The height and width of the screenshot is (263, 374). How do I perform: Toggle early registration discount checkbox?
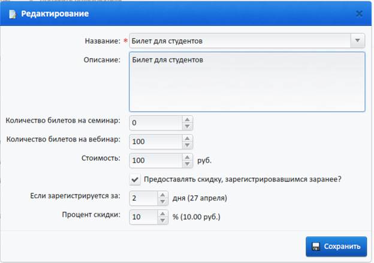135,180
